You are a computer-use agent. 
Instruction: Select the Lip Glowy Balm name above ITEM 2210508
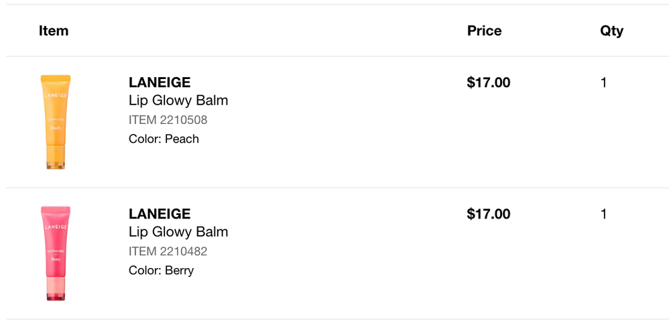click(x=178, y=101)
